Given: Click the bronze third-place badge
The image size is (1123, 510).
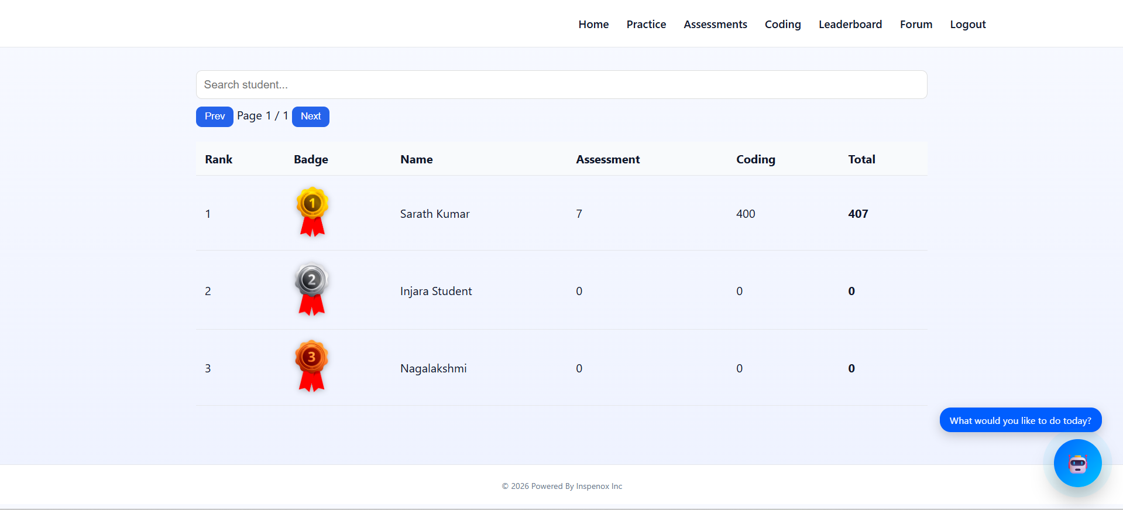Looking at the screenshot, I should [311, 366].
